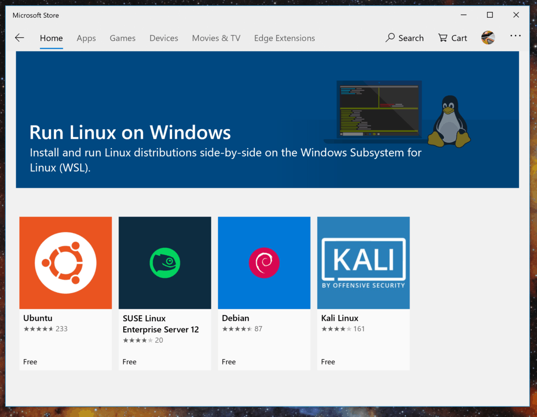Go back with the back arrow

[19, 38]
